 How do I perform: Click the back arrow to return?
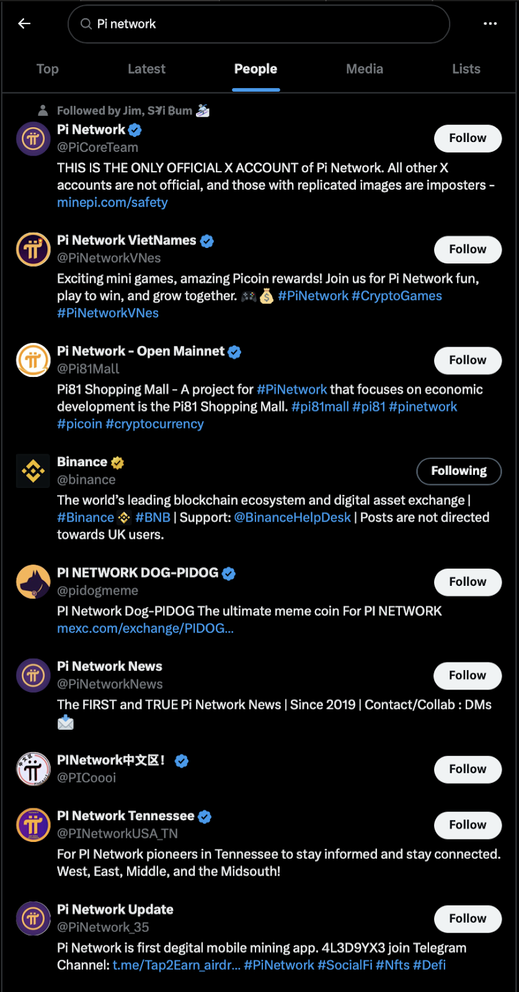tap(24, 24)
